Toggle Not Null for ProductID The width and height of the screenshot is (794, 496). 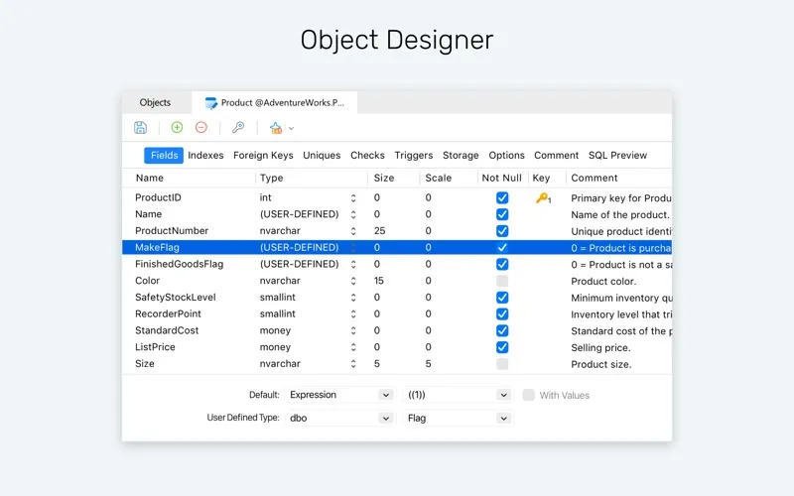(502, 197)
